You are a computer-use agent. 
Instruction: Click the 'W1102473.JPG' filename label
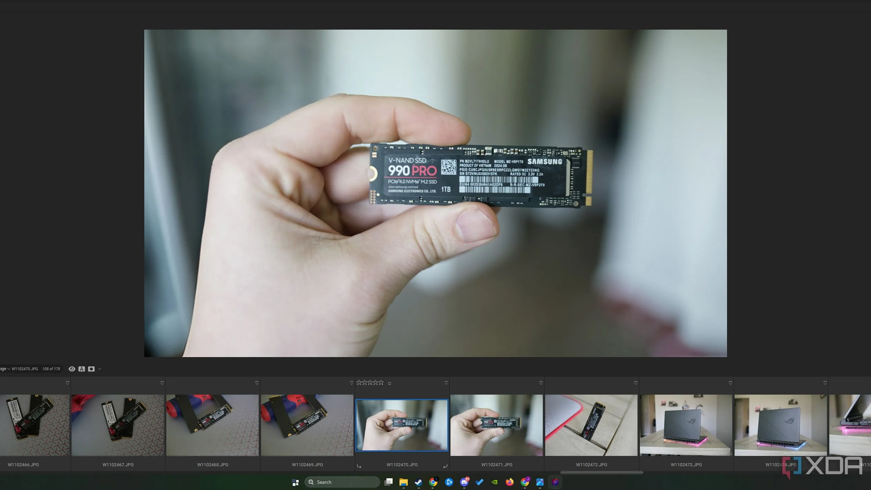(x=686, y=465)
